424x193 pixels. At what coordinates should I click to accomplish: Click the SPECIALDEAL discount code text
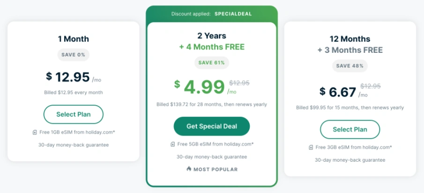tap(233, 14)
